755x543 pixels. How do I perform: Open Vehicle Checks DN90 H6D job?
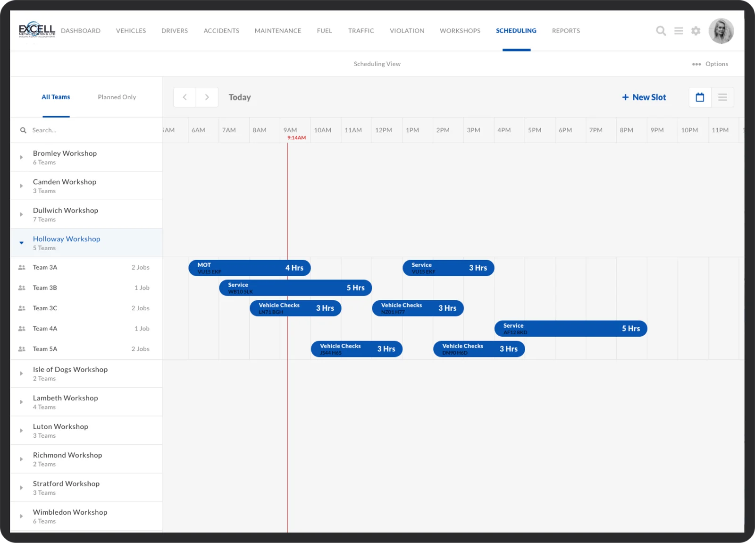tap(479, 349)
